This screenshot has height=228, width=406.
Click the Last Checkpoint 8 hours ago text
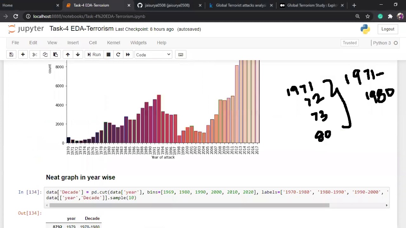(144, 29)
